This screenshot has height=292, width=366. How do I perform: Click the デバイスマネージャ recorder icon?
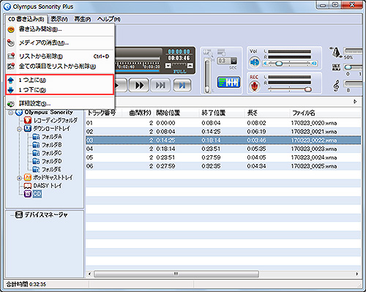(x=18, y=214)
